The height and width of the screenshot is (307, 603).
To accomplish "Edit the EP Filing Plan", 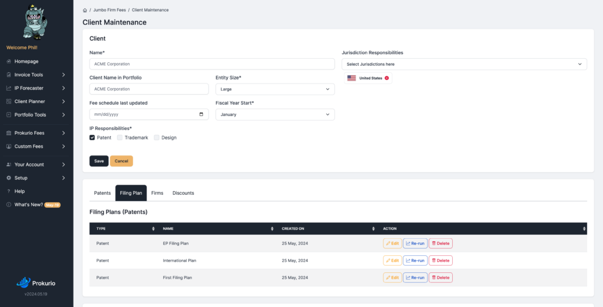I will point(392,243).
